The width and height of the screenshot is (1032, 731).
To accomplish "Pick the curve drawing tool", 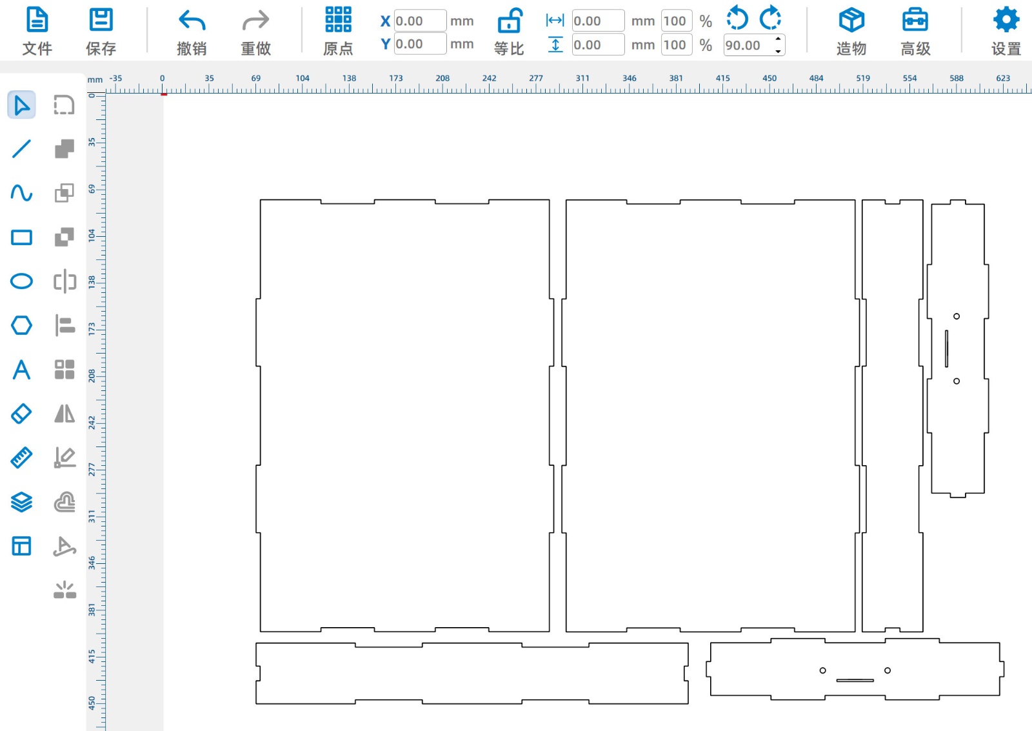I will click(x=21, y=193).
